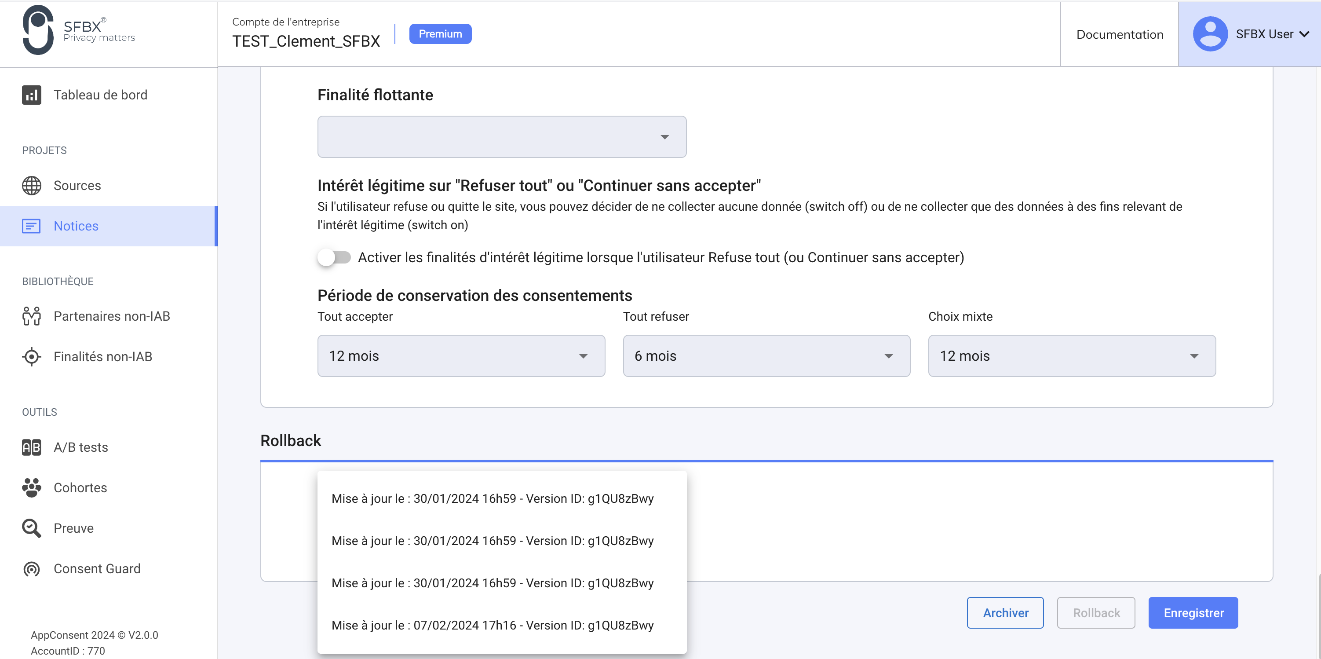Image resolution: width=1321 pixels, height=659 pixels.
Task: Select the first 30/01/2024 16h59 rollback version
Action: [493, 498]
